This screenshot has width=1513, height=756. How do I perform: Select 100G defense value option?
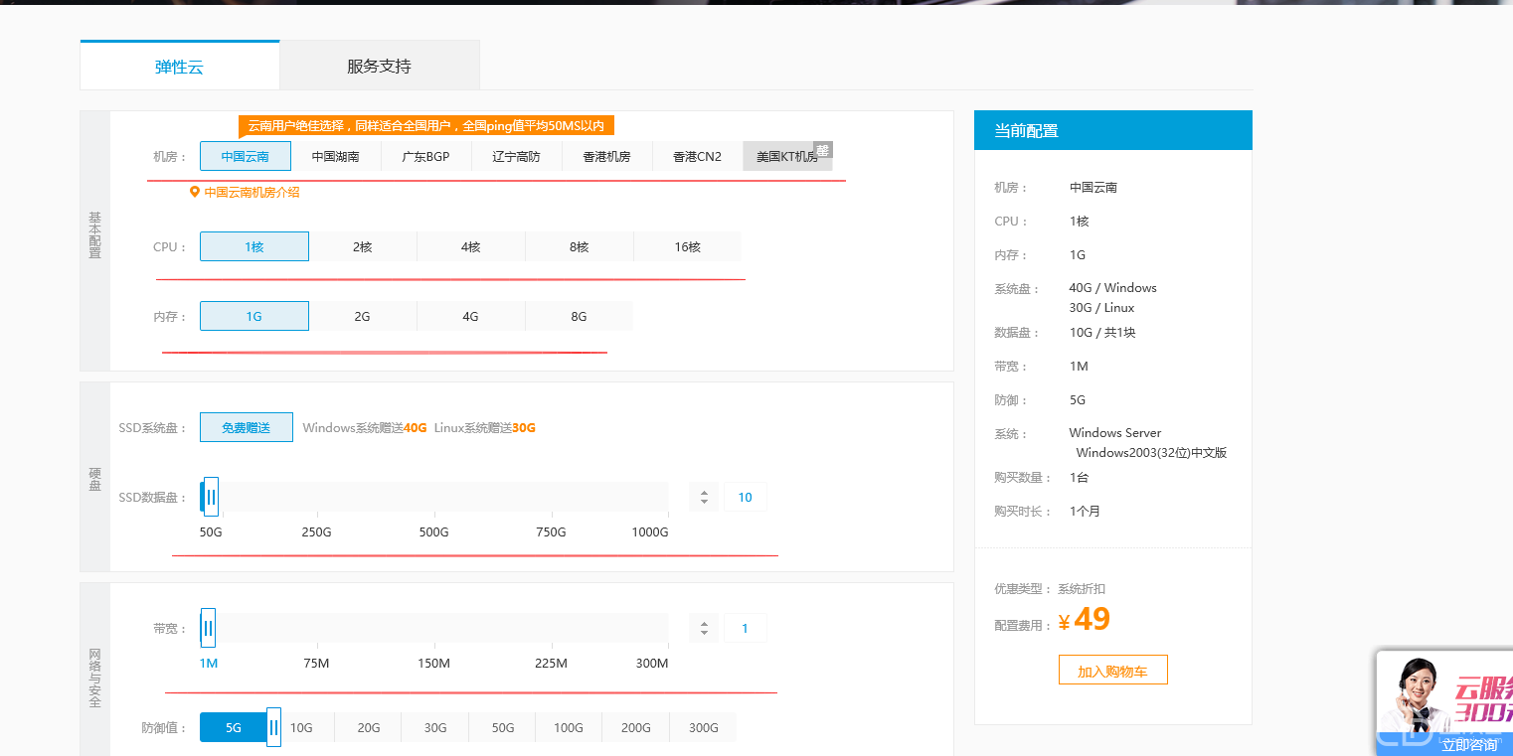(x=569, y=727)
